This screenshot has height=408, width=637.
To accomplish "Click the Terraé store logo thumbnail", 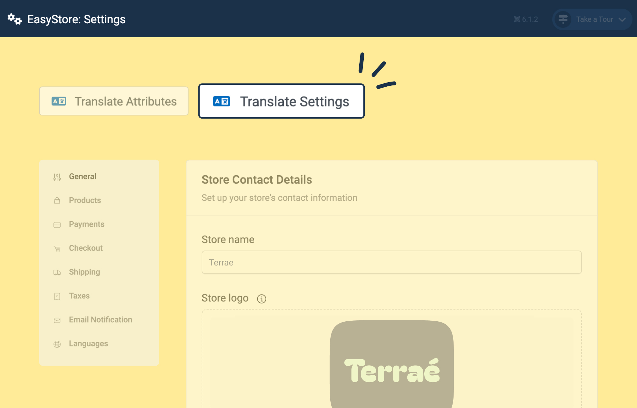I will coord(391,364).
